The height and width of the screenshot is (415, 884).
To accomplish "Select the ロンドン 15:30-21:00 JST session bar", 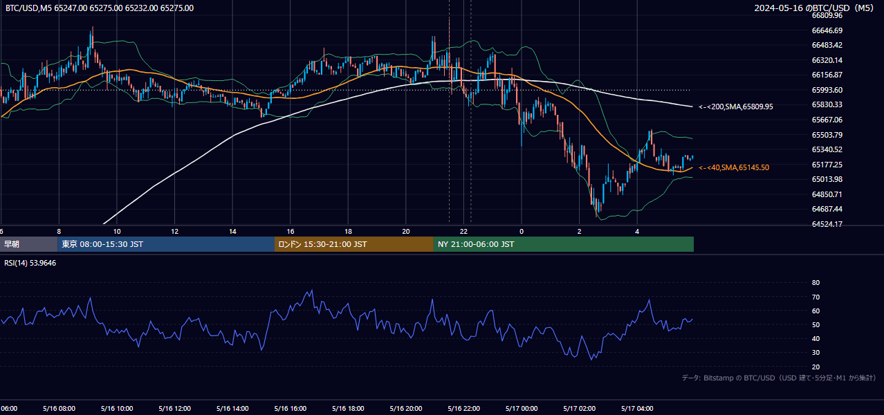I will pyautogui.click(x=354, y=244).
